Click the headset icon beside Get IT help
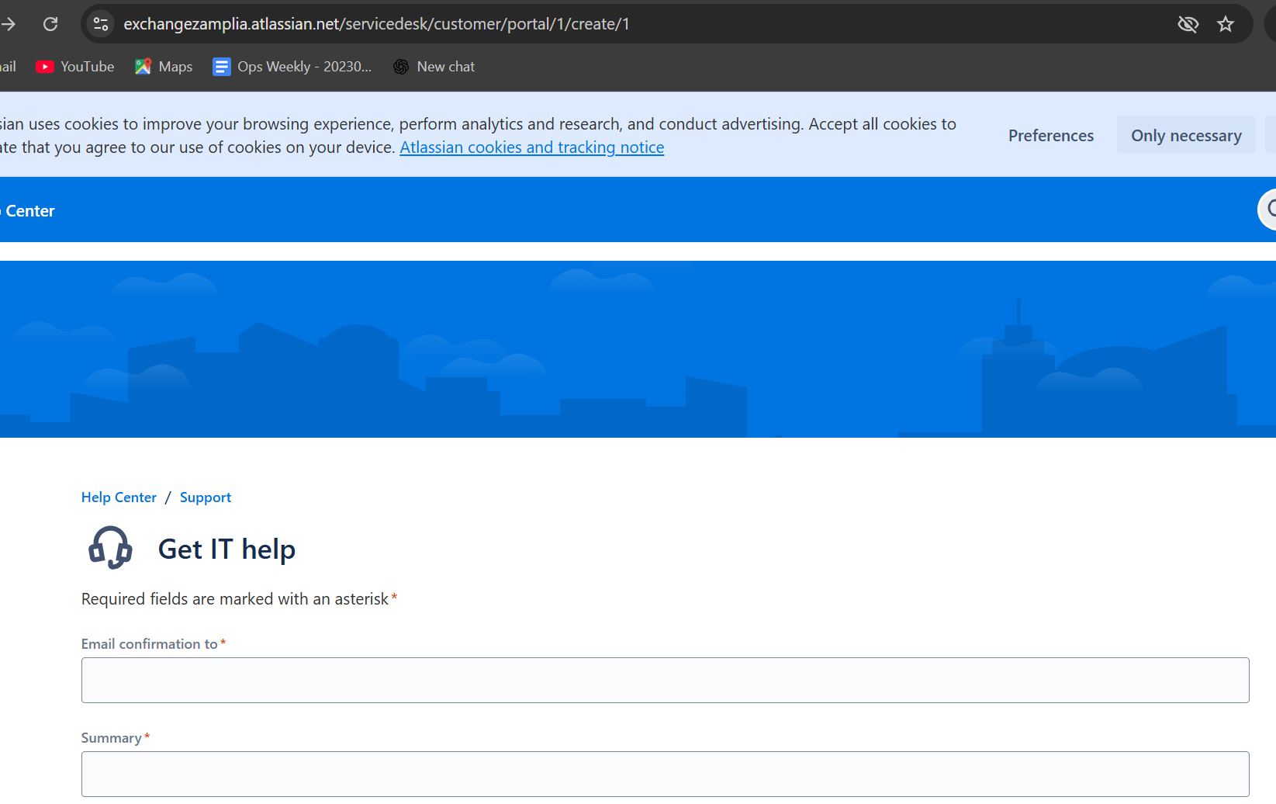 pos(110,548)
